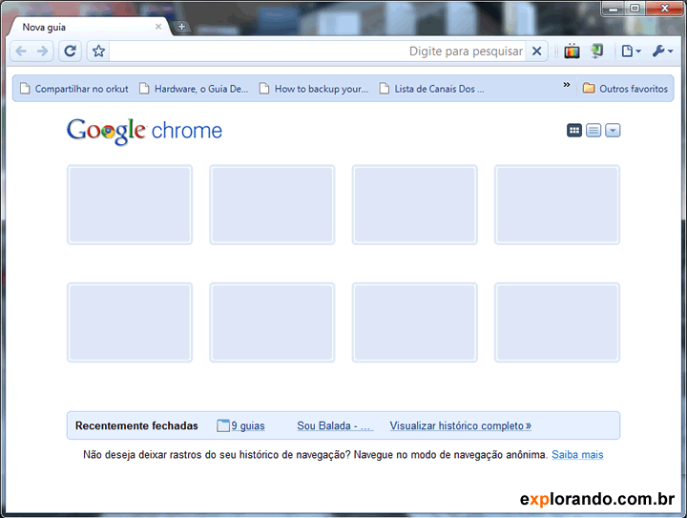
Task: Reopen the 9 guias closed window
Action: pos(241,425)
